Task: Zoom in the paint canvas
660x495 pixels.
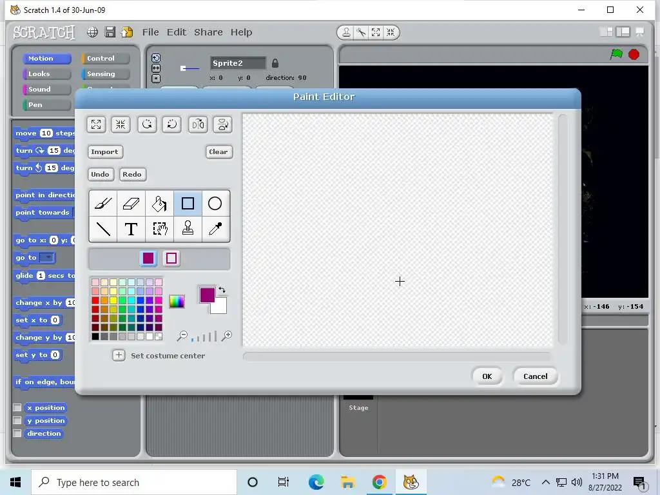Action: [227, 335]
